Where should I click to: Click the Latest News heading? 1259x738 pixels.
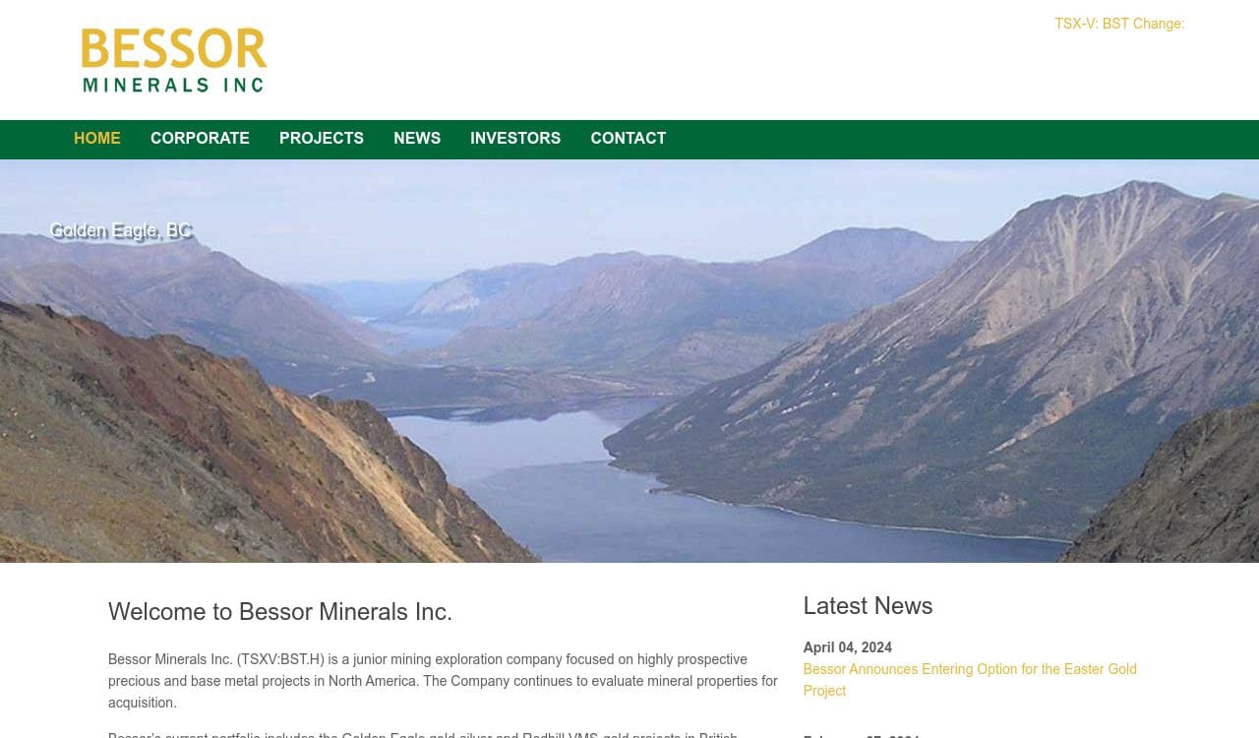pos(868,606)
